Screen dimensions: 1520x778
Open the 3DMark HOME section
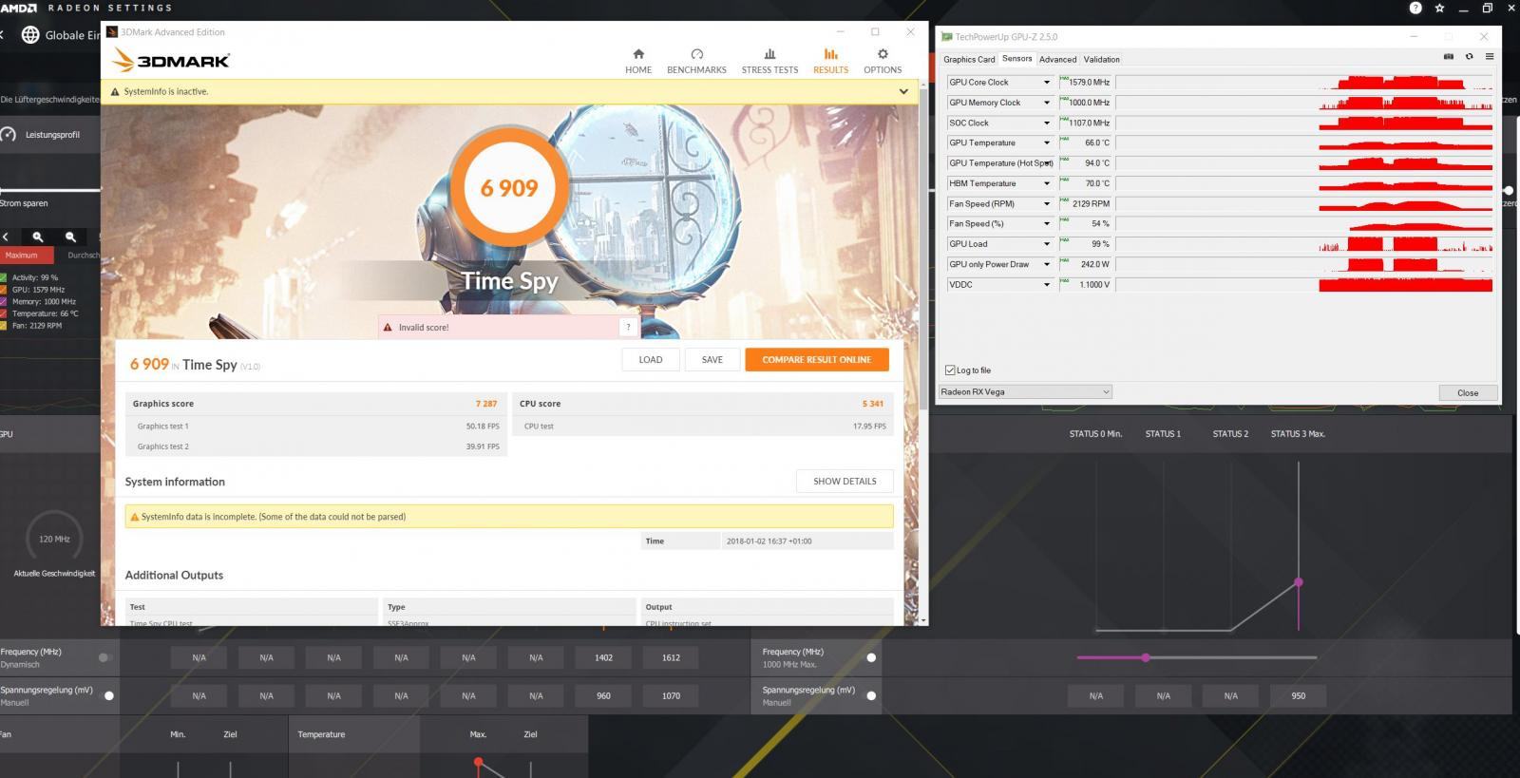pos(637,61)
